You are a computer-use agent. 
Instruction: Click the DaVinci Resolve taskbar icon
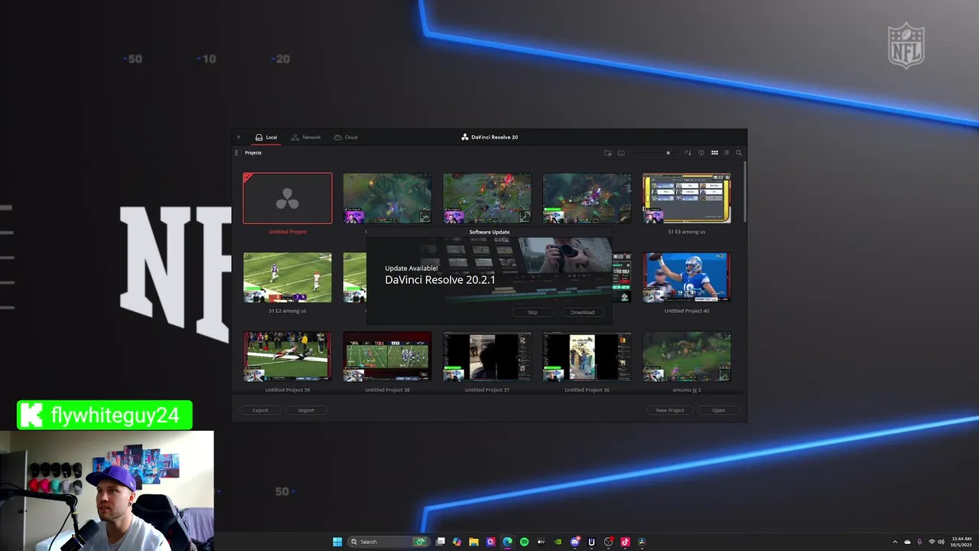point(642,542)
